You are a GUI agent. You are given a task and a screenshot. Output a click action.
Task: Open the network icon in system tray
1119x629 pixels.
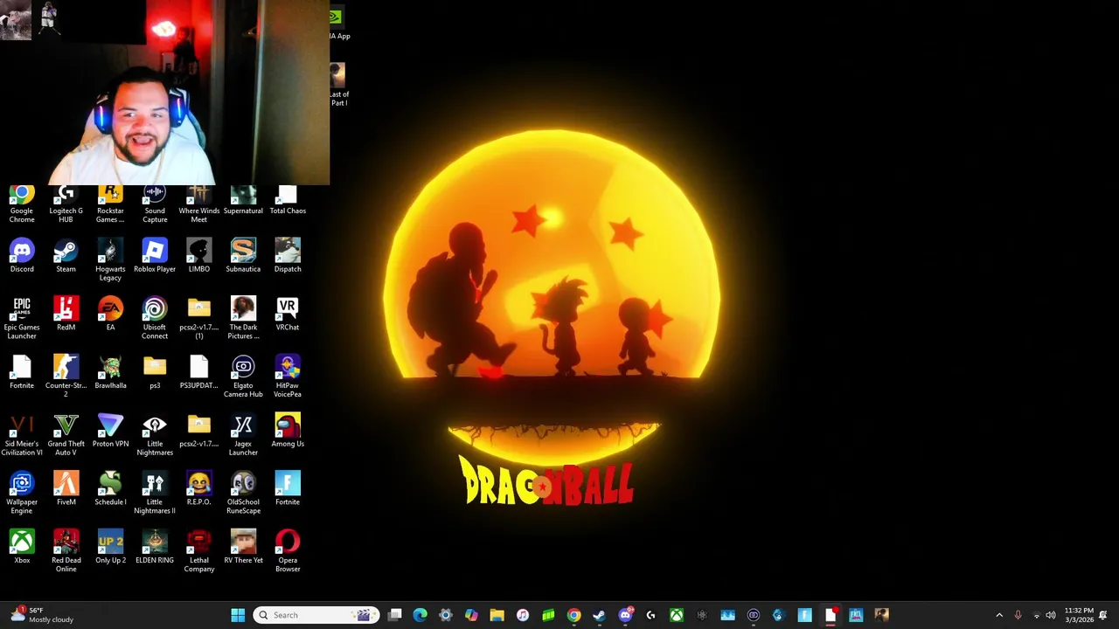(1036, 615)
